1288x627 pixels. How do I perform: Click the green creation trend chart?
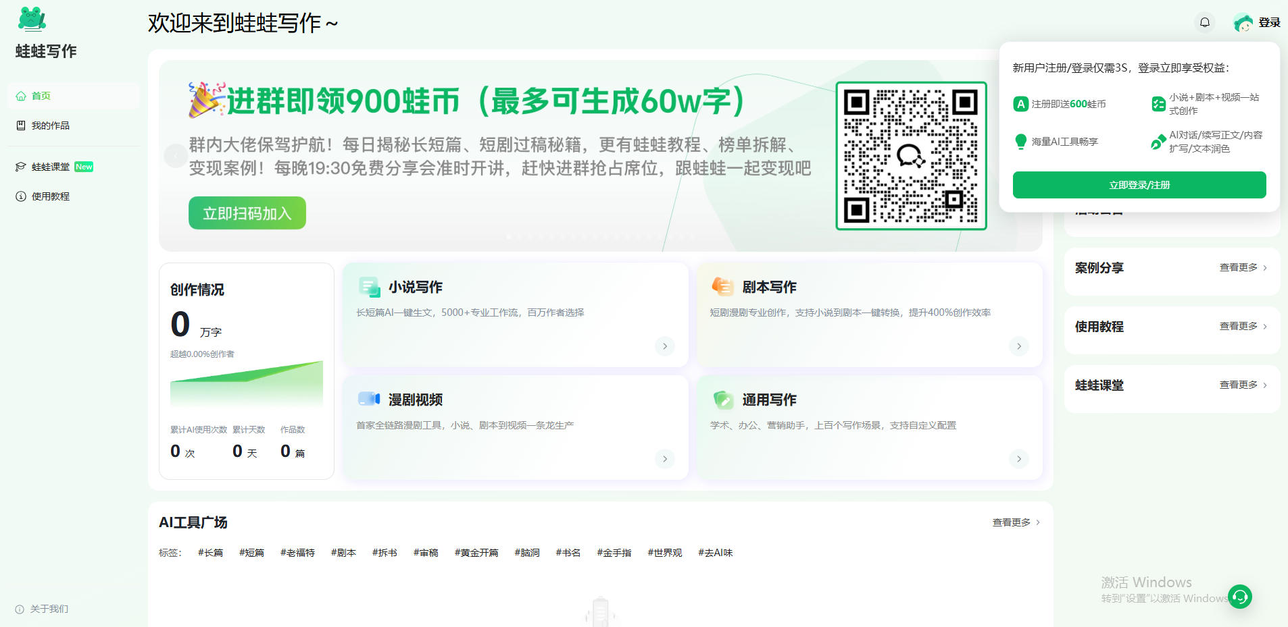[x=247, y=383]
